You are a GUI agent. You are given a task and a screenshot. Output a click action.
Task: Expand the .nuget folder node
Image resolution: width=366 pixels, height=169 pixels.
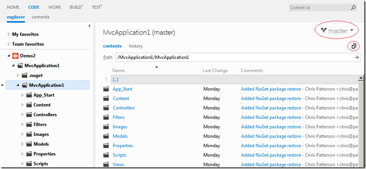coord(18,76)
